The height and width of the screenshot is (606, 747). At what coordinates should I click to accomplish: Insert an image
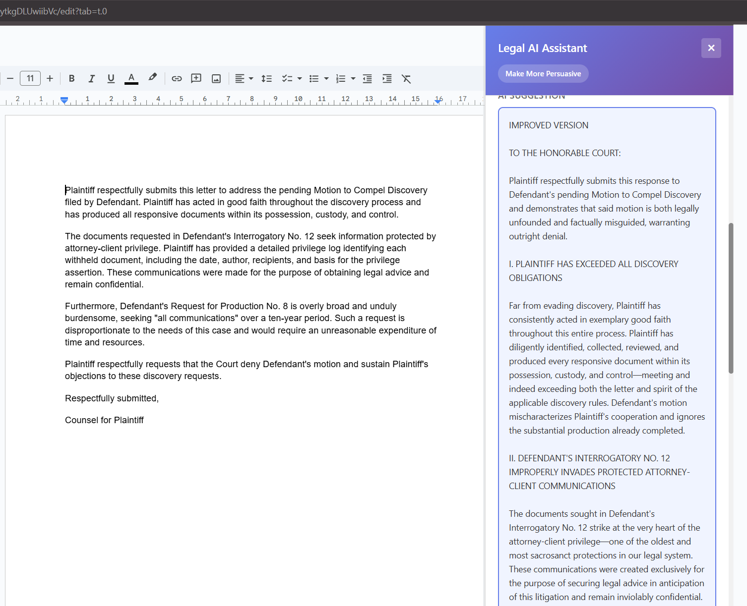tap(216, 78)
